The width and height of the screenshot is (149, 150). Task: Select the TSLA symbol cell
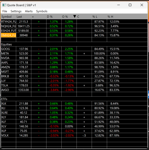9,85
